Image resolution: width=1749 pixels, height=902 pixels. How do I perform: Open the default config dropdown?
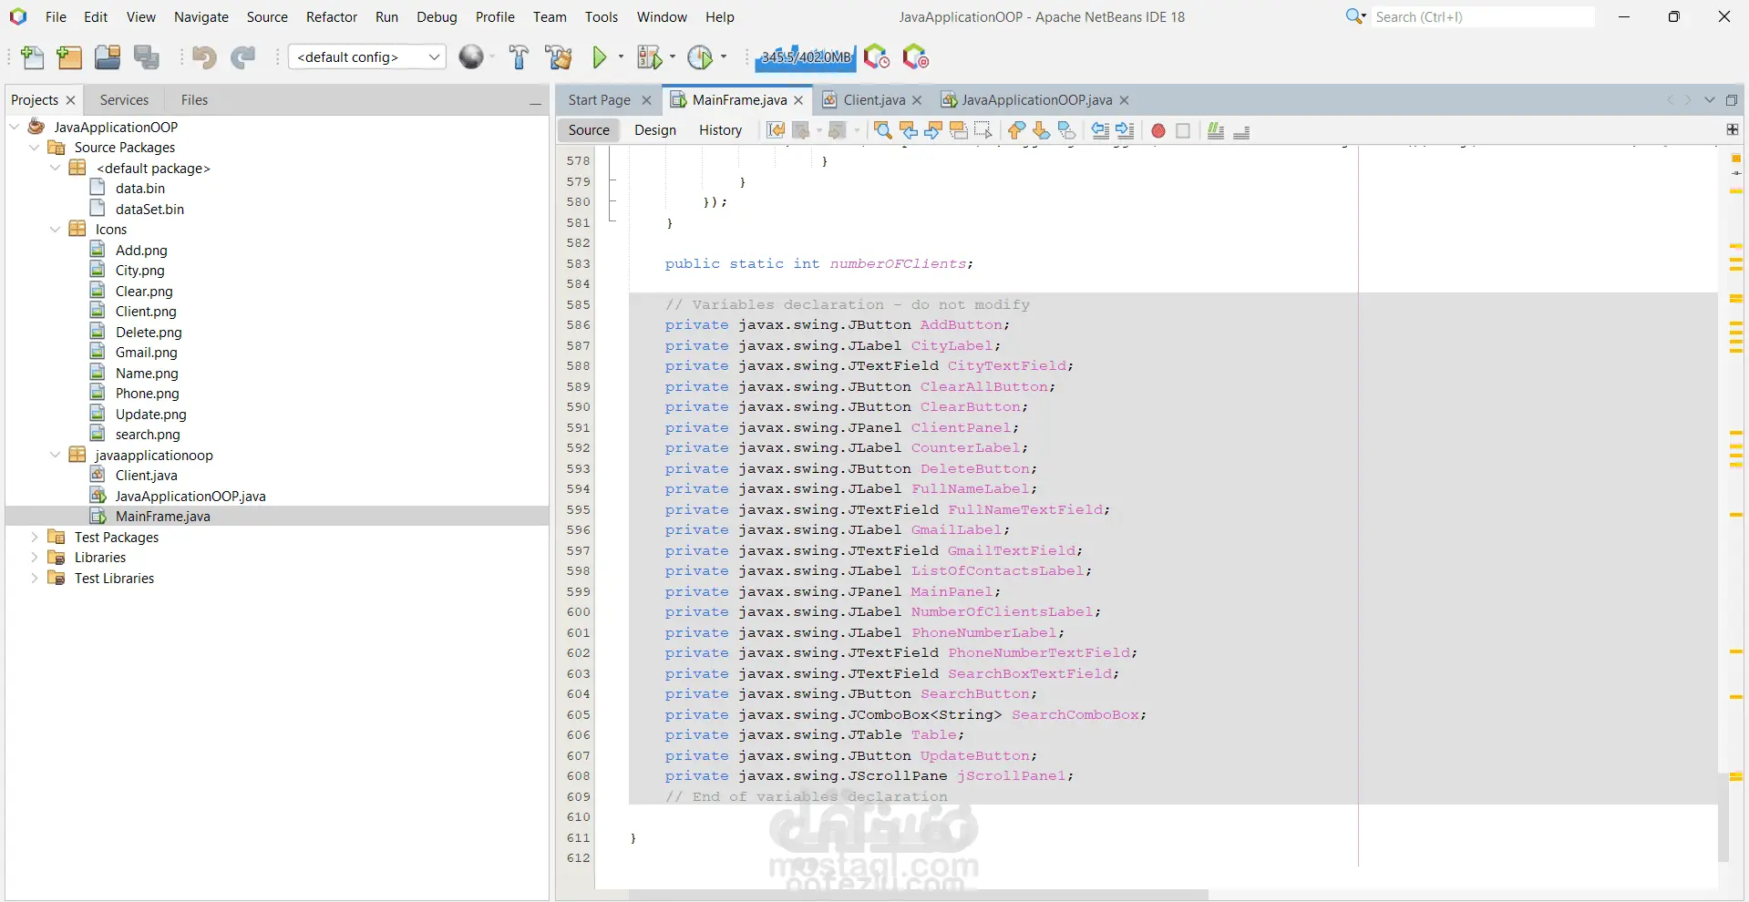point(367,56)
